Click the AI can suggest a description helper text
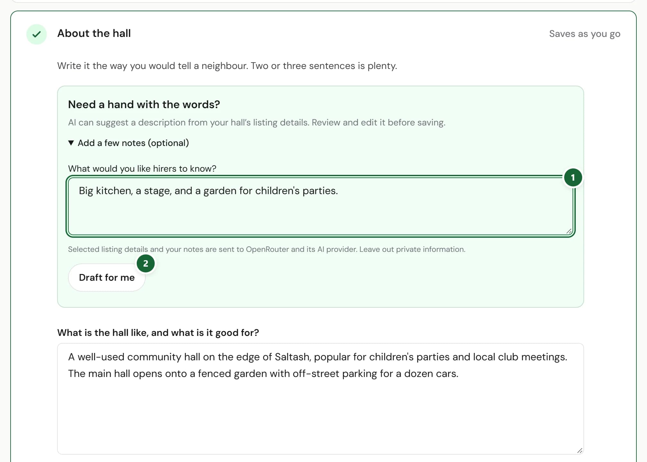 point(256,123)
